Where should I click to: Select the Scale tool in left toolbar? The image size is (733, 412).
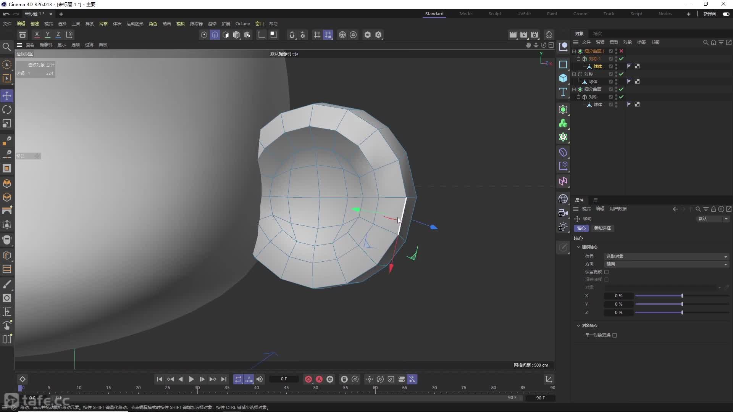click(7, 124)
